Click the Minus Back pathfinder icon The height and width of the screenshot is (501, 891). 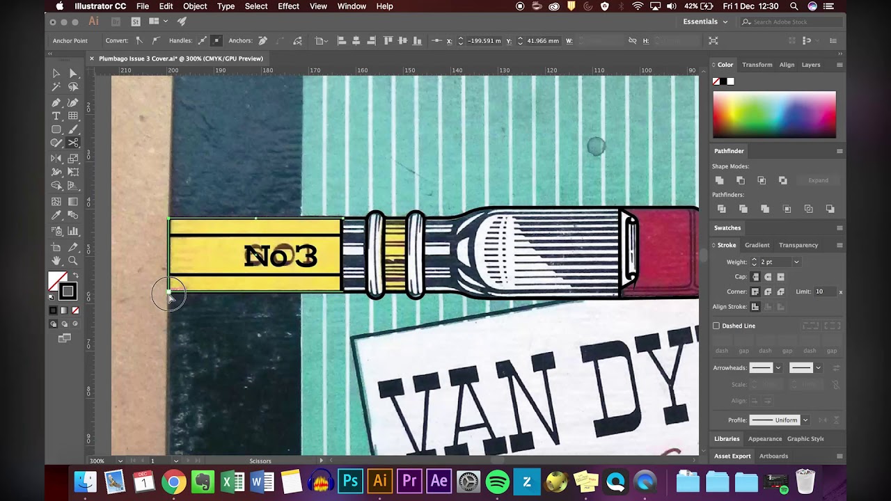click(830, 209)
